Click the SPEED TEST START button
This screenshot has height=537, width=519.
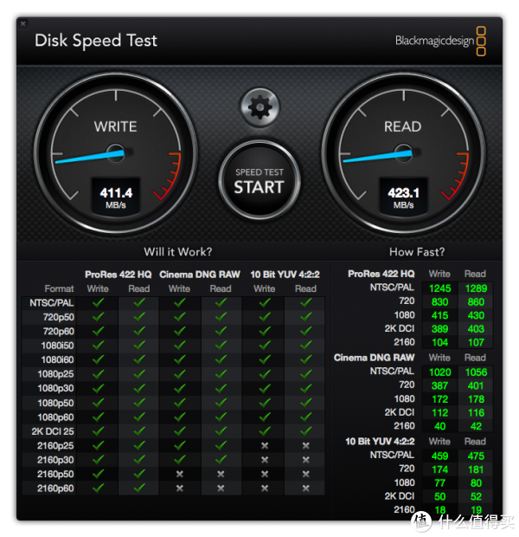pos(259,180)
